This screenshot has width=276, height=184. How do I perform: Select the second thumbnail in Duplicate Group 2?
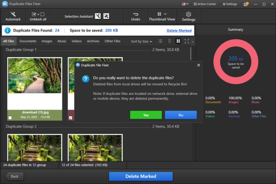click(x=95, y=148)
